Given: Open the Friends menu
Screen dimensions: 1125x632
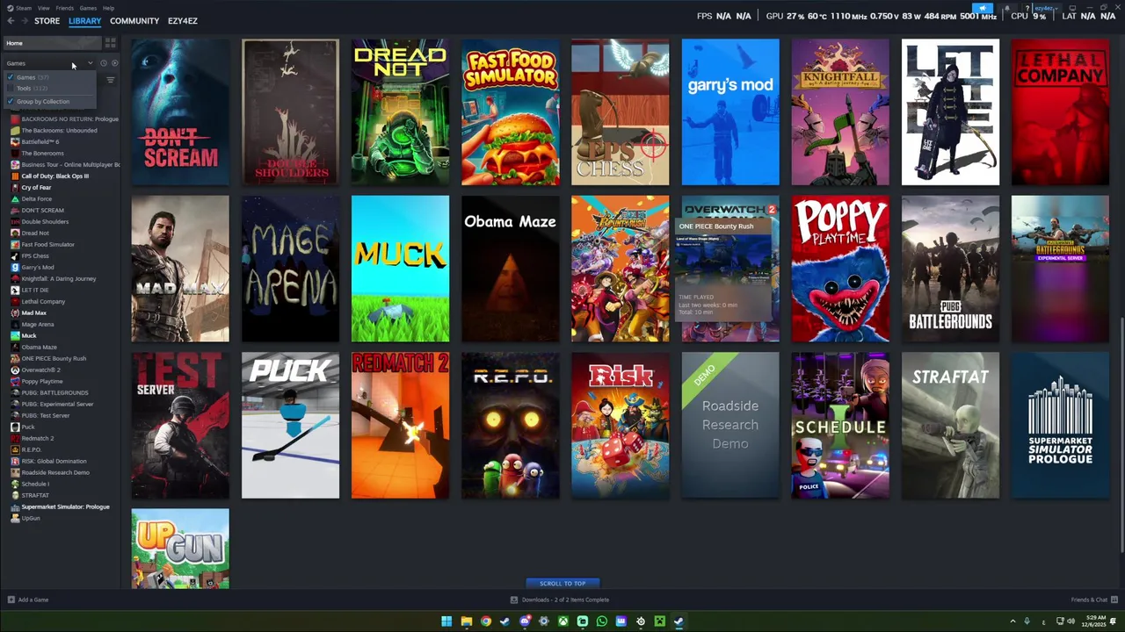Looking at the screenshot, I should [65, 8].
